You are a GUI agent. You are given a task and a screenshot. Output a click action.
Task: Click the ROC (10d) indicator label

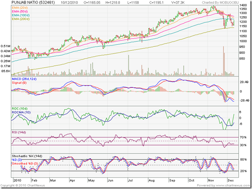coord(20,108)
